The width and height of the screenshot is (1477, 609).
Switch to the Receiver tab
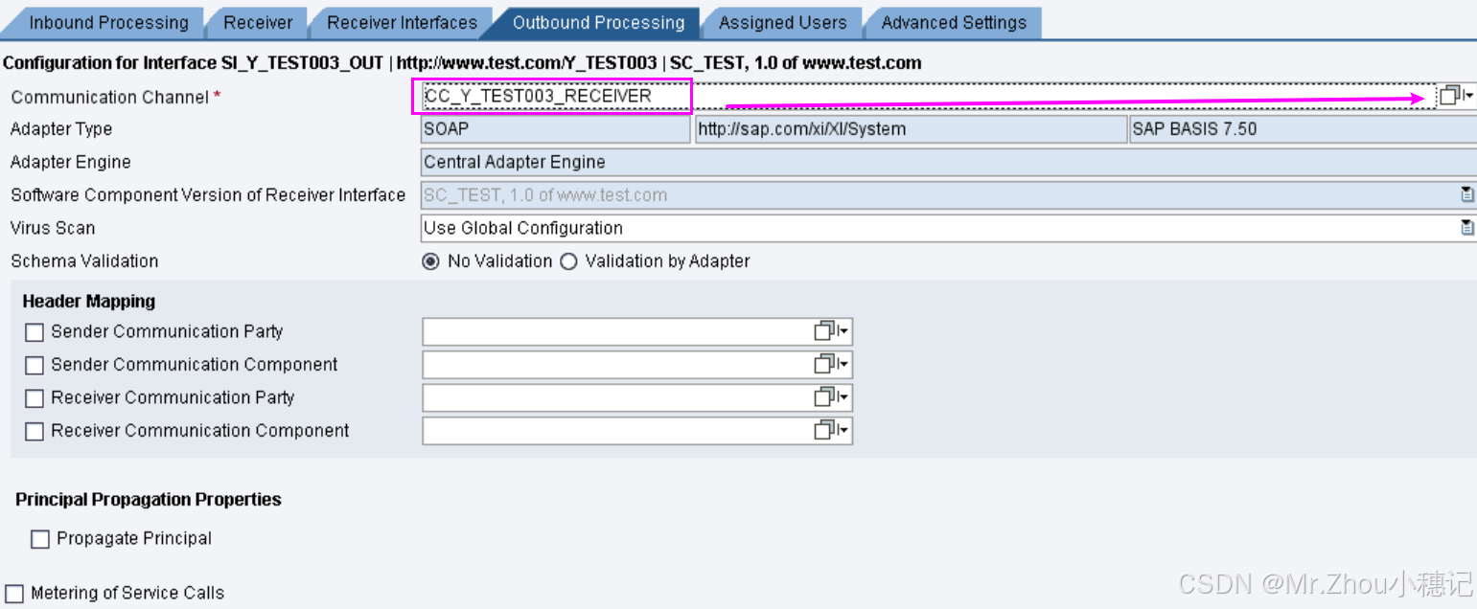pos(257,21)
